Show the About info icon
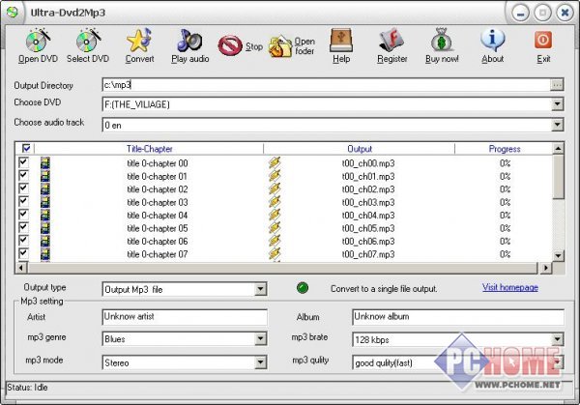 492,40
